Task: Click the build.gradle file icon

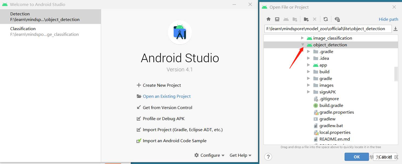Action: click(x=316, y=106)
